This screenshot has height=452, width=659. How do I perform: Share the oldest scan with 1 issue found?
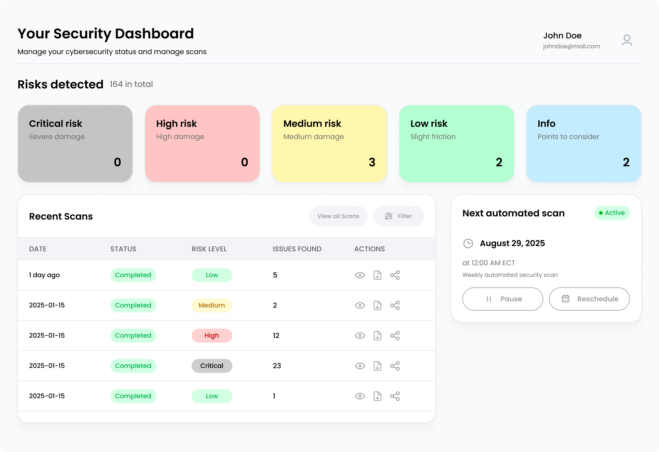tap(395, 396)
